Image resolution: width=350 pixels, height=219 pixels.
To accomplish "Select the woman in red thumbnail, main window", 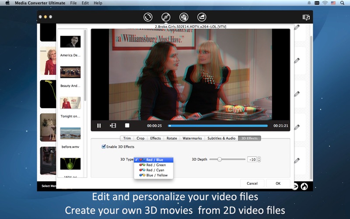I will click(x=48, y=61).
